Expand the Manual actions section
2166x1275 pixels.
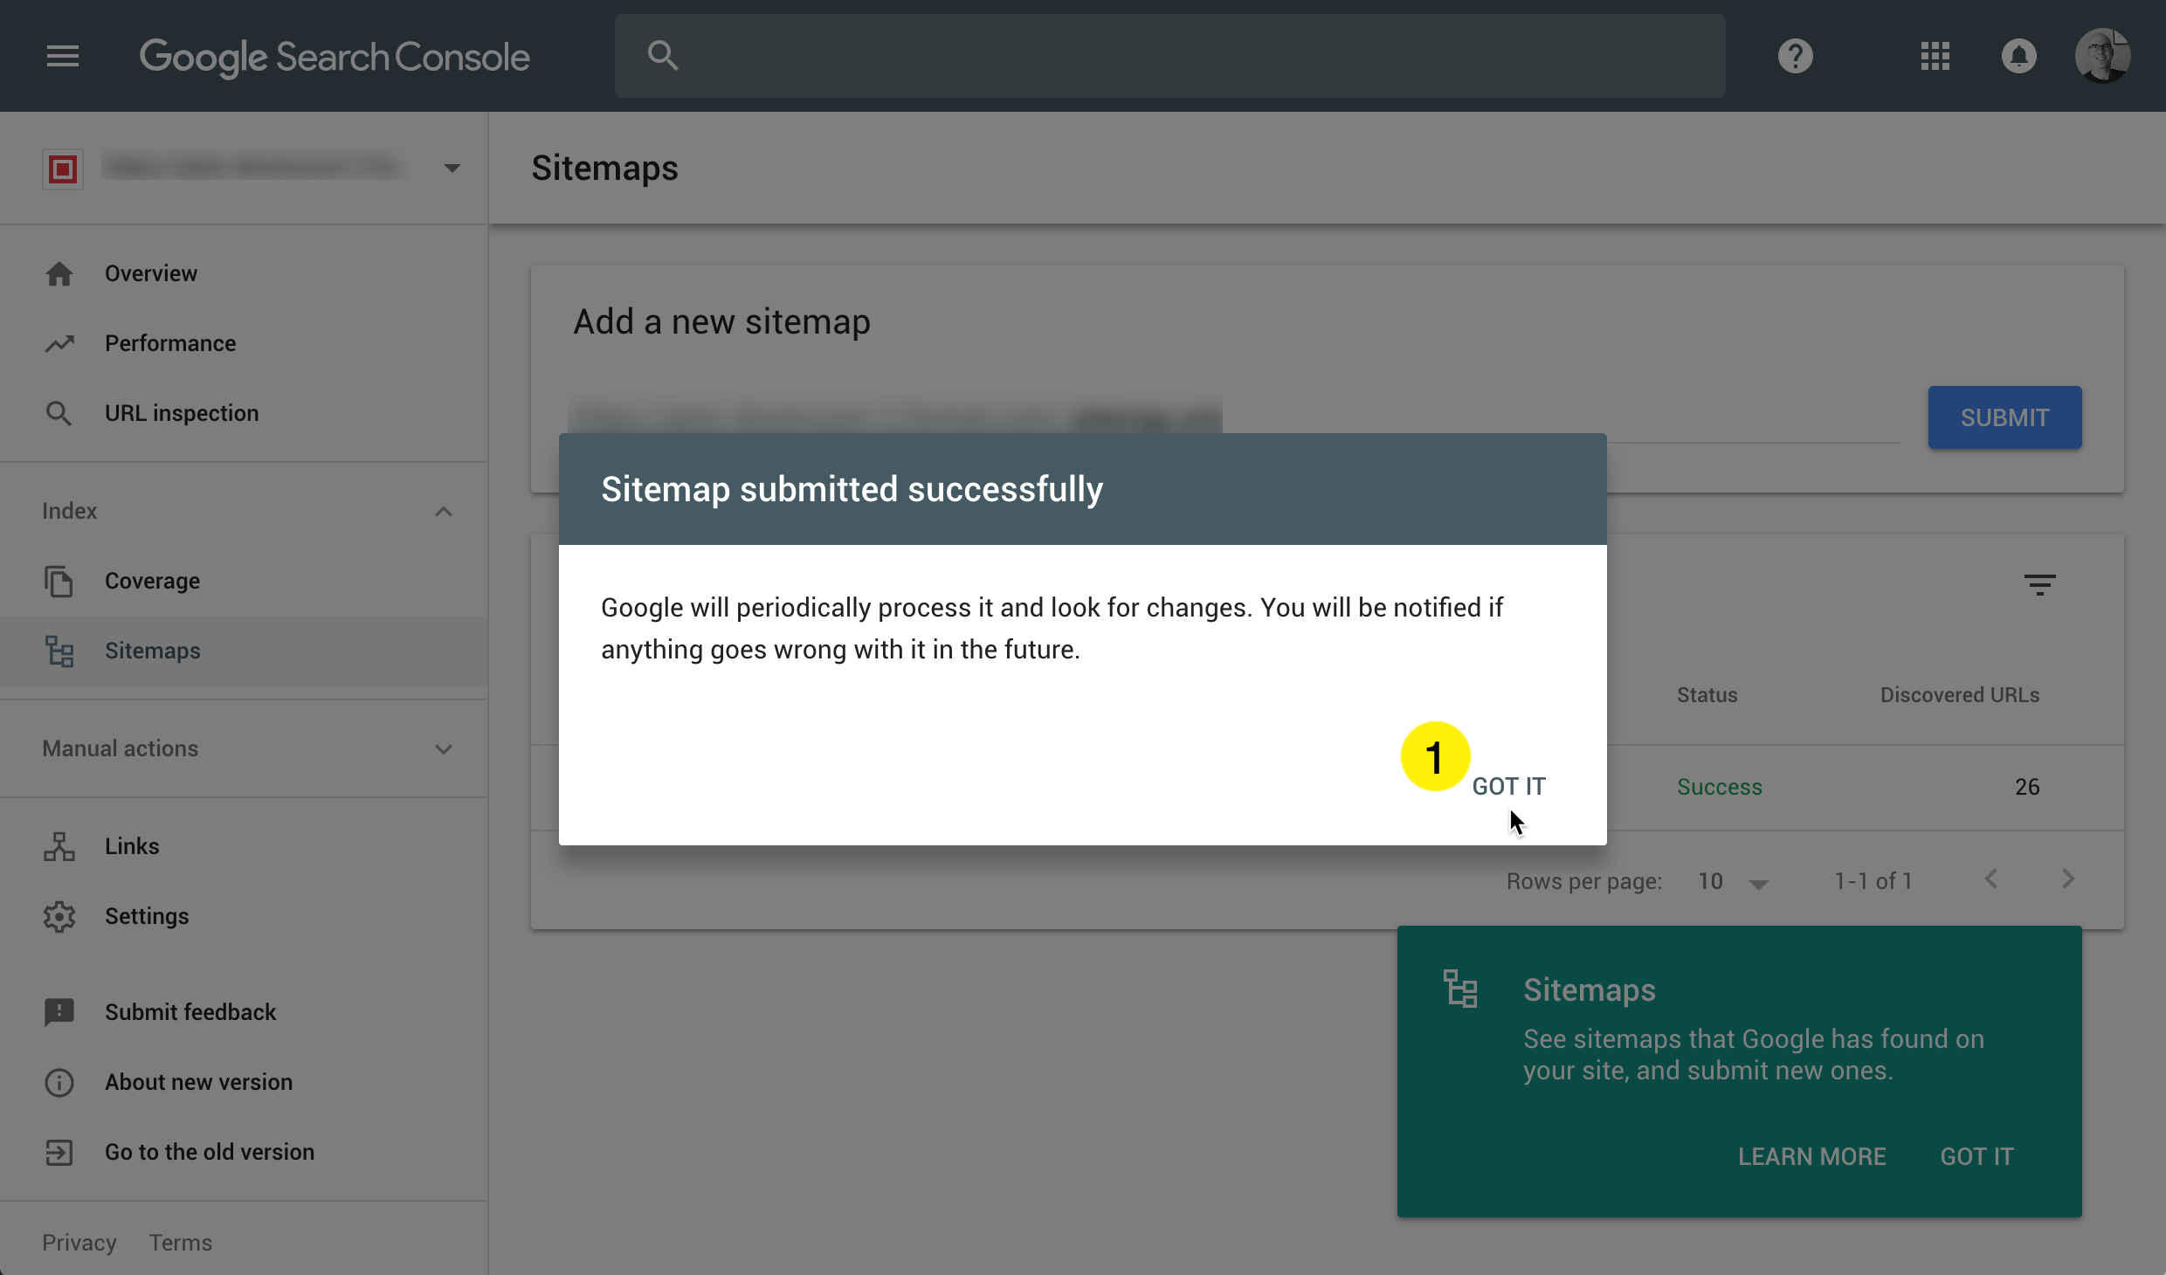pos(444,749)
